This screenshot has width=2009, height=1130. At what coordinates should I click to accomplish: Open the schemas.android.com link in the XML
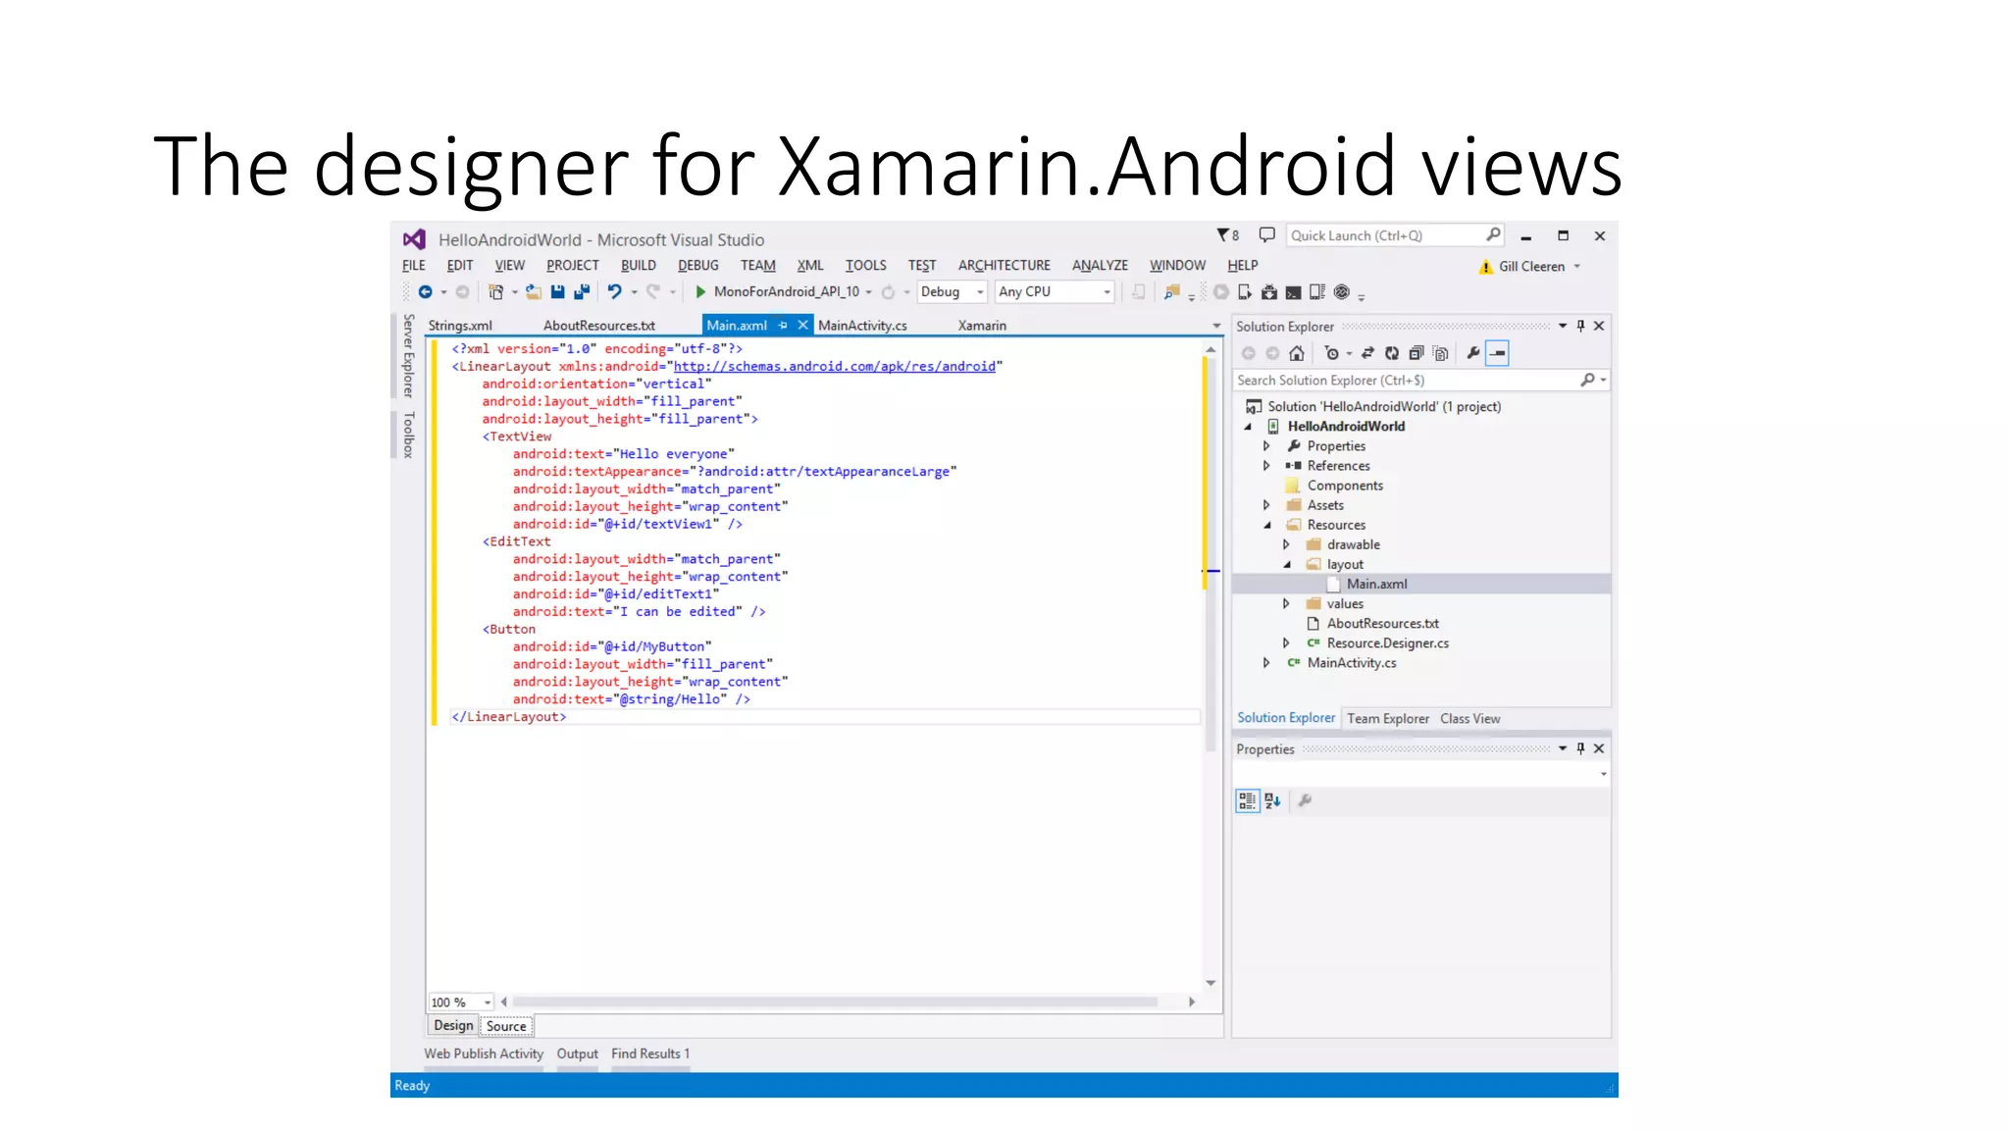(x=835, y=367)
